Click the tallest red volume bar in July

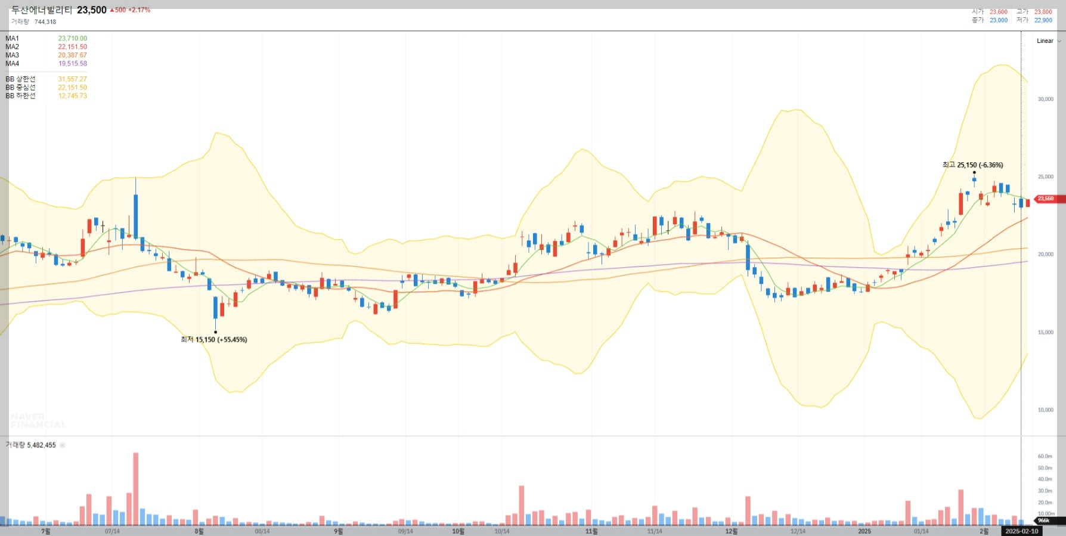point(136,489)
